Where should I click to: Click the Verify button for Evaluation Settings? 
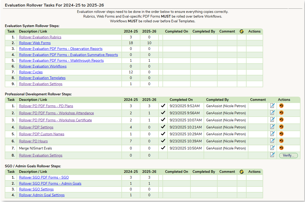288,156
